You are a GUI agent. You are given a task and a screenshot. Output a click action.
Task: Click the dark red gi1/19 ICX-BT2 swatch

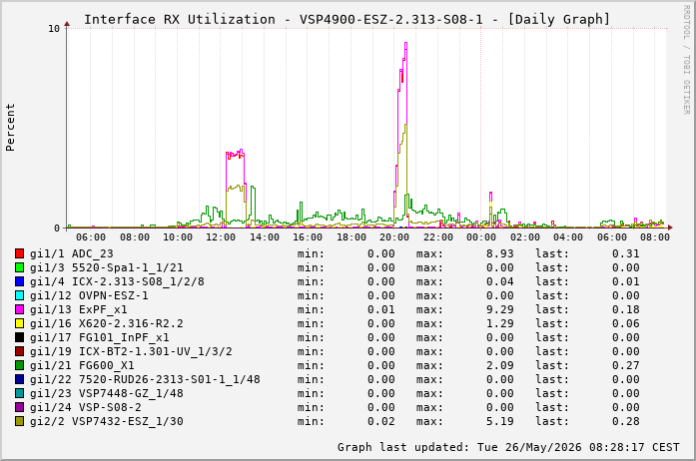click(x=19, y=351)
